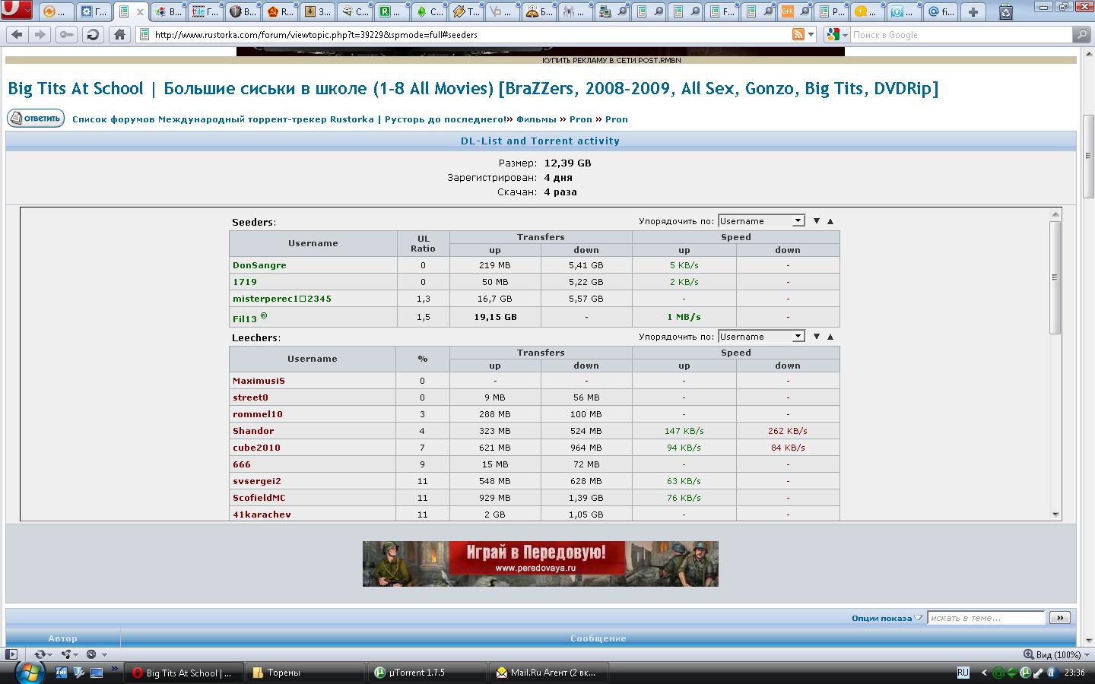
Task: Open the 'Список форумов' breadcrumb 'Pron' first link
Action: [580, 119]
